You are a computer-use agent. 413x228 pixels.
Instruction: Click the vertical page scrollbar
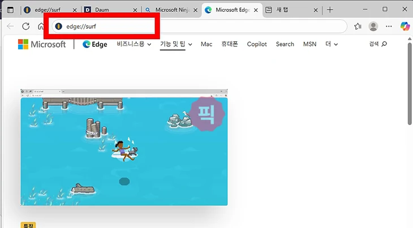tap(410, 83)
